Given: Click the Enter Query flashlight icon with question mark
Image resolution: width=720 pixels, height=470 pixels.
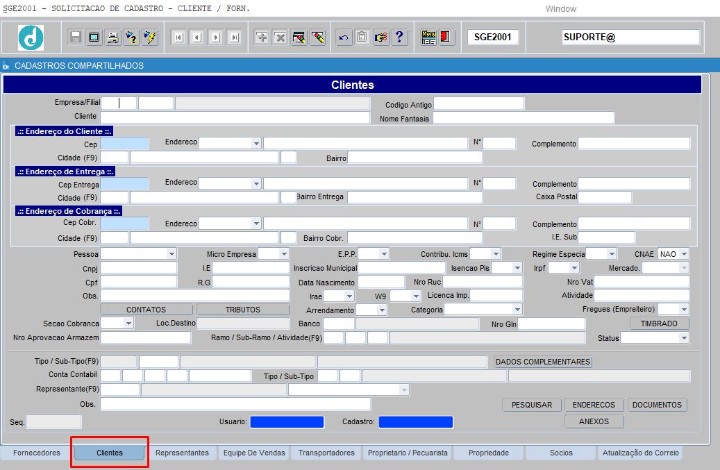Looking at the screenshot, I should point(131,37).
